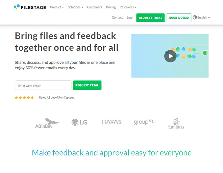This screenshot has width=223, height=173.
Task: Click Request Trial next to the email field
Action: [87, 85]
